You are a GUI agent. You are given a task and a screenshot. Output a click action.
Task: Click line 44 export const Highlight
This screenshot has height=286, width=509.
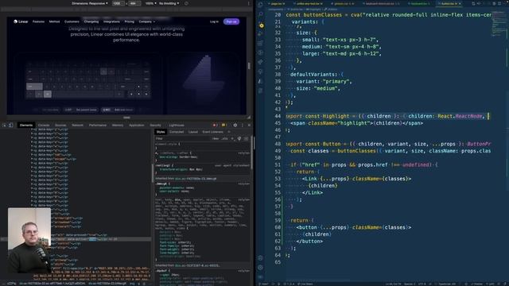387,116
